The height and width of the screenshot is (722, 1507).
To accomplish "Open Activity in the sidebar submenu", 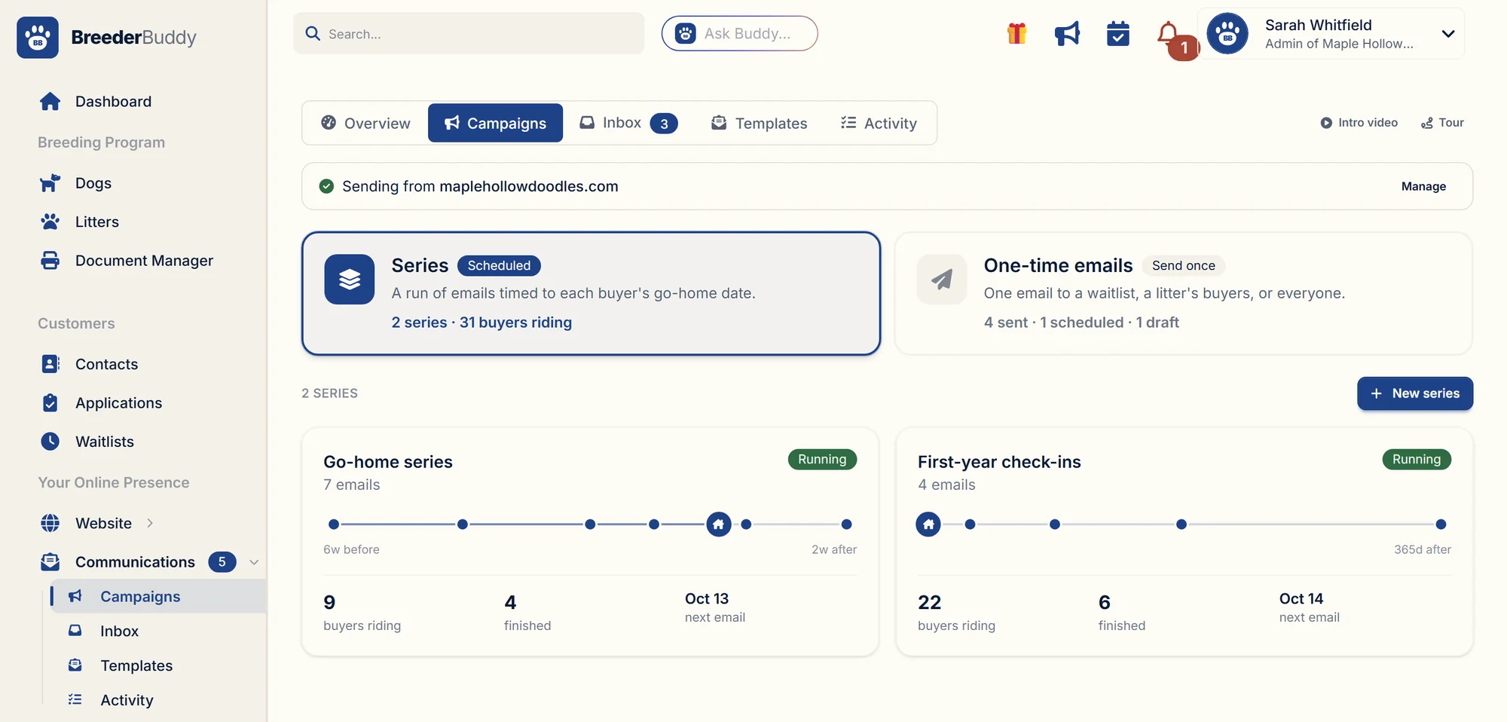I will [x=126, y=700].
